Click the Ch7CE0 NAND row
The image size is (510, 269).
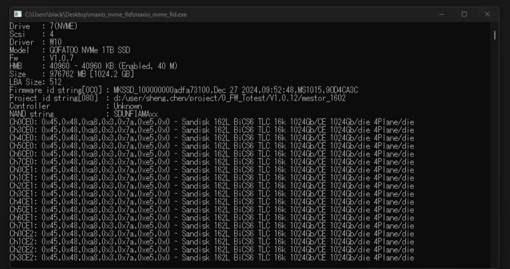pos(212,162)
